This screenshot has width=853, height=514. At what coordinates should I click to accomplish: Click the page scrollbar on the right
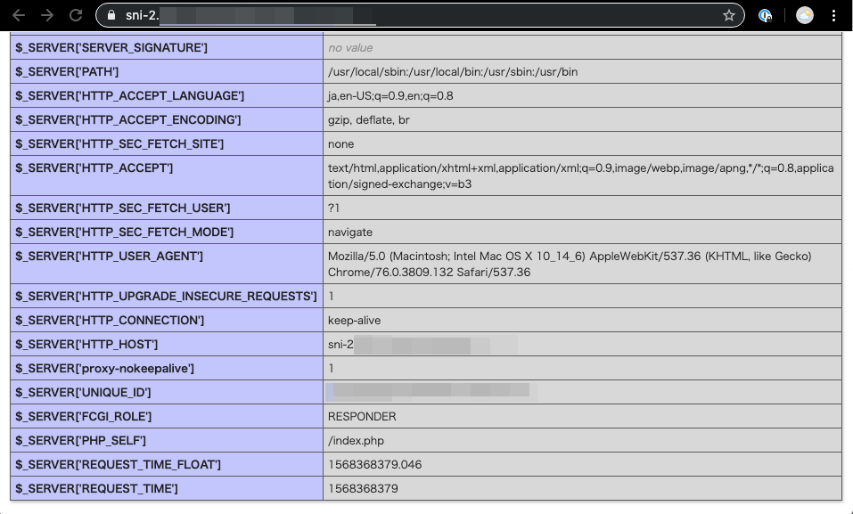pyautogui.click(x=847, y=267)
